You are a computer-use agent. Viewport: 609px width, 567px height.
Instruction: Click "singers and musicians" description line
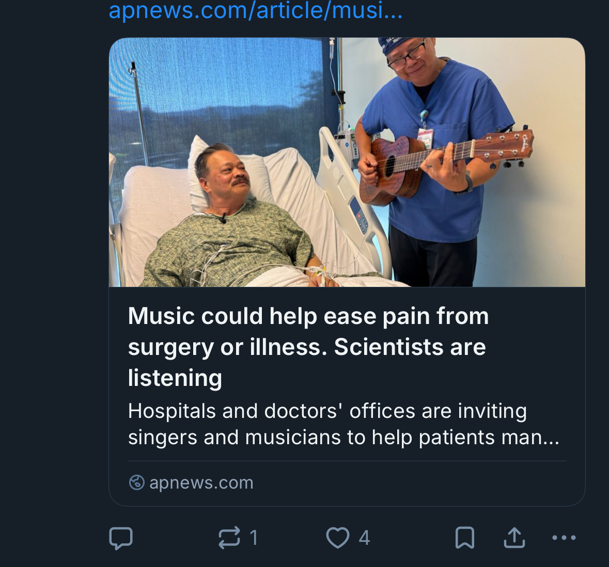pos(343,438)
